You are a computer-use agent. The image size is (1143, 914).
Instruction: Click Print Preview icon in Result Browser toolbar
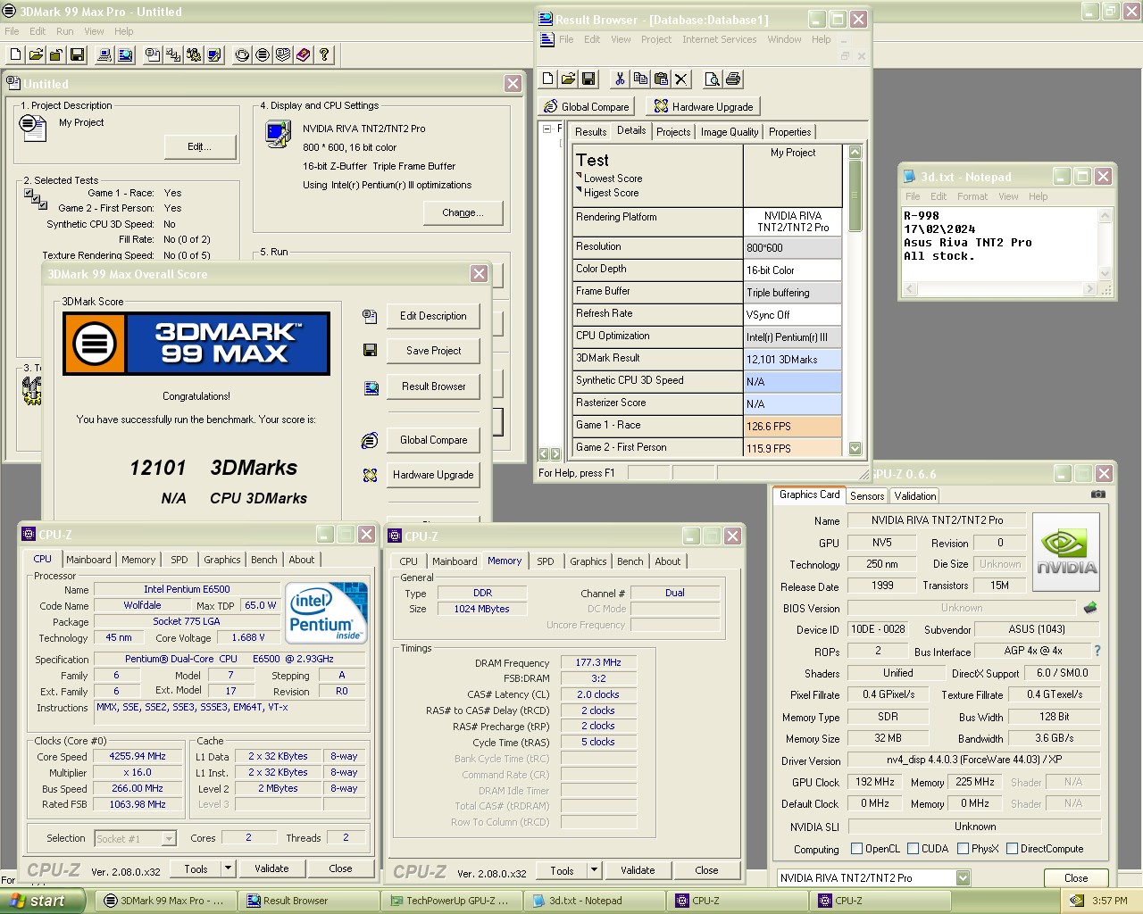713,79
